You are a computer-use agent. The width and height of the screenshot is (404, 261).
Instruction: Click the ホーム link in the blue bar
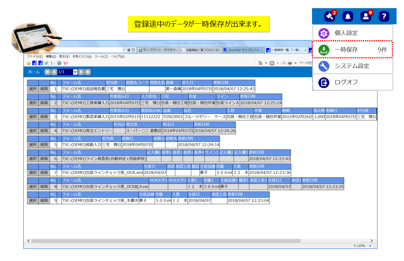[x=34, y=72]
